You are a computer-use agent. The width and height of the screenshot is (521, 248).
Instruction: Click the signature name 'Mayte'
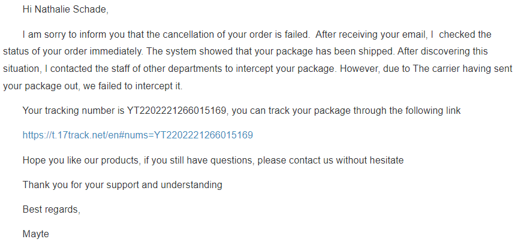point(35,234)
